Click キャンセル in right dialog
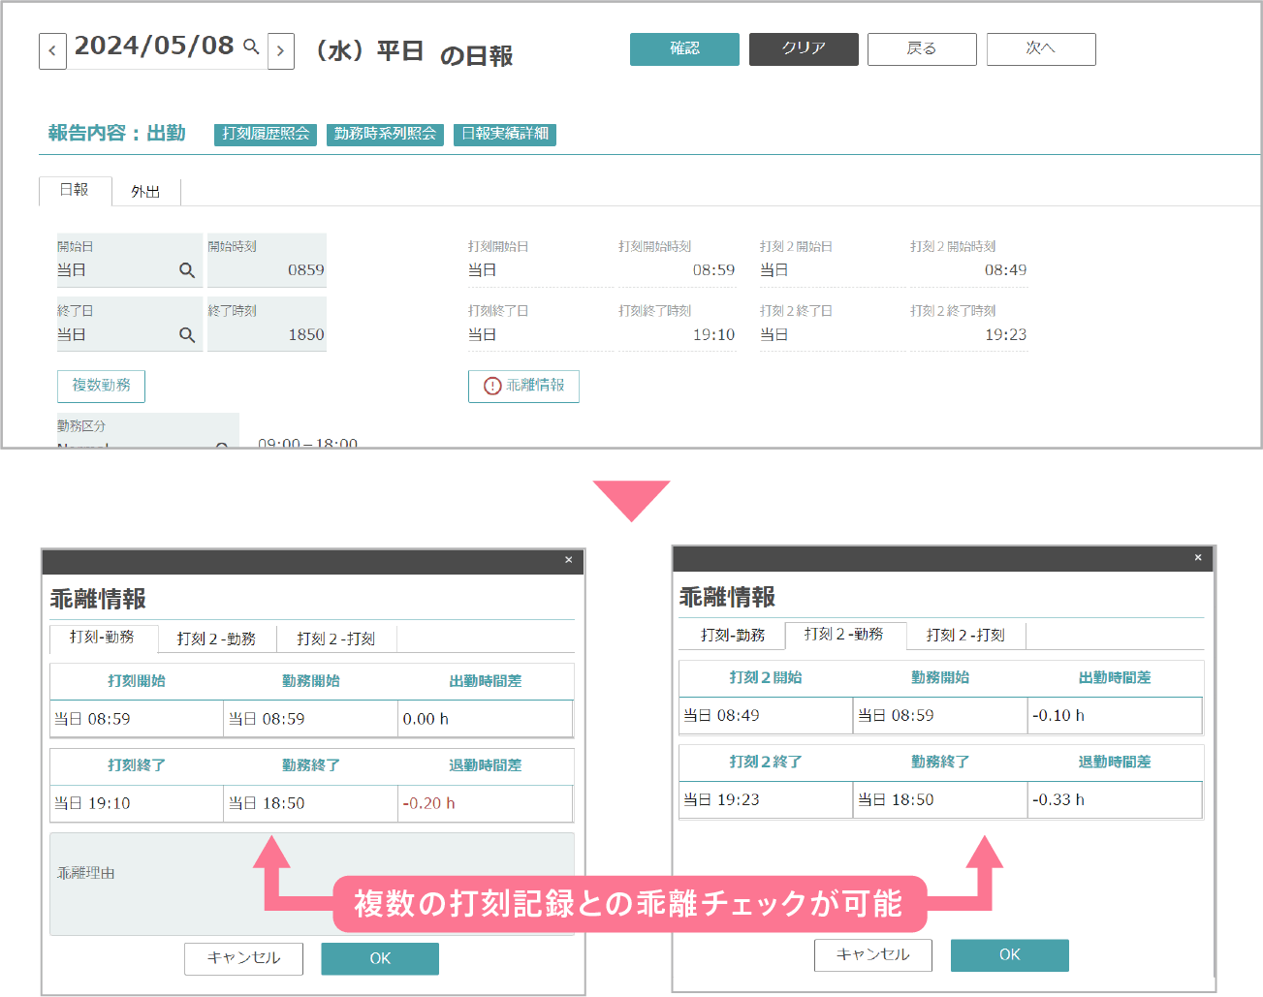1263x997 pixels. pyautogui.click(x=873, y=954)
